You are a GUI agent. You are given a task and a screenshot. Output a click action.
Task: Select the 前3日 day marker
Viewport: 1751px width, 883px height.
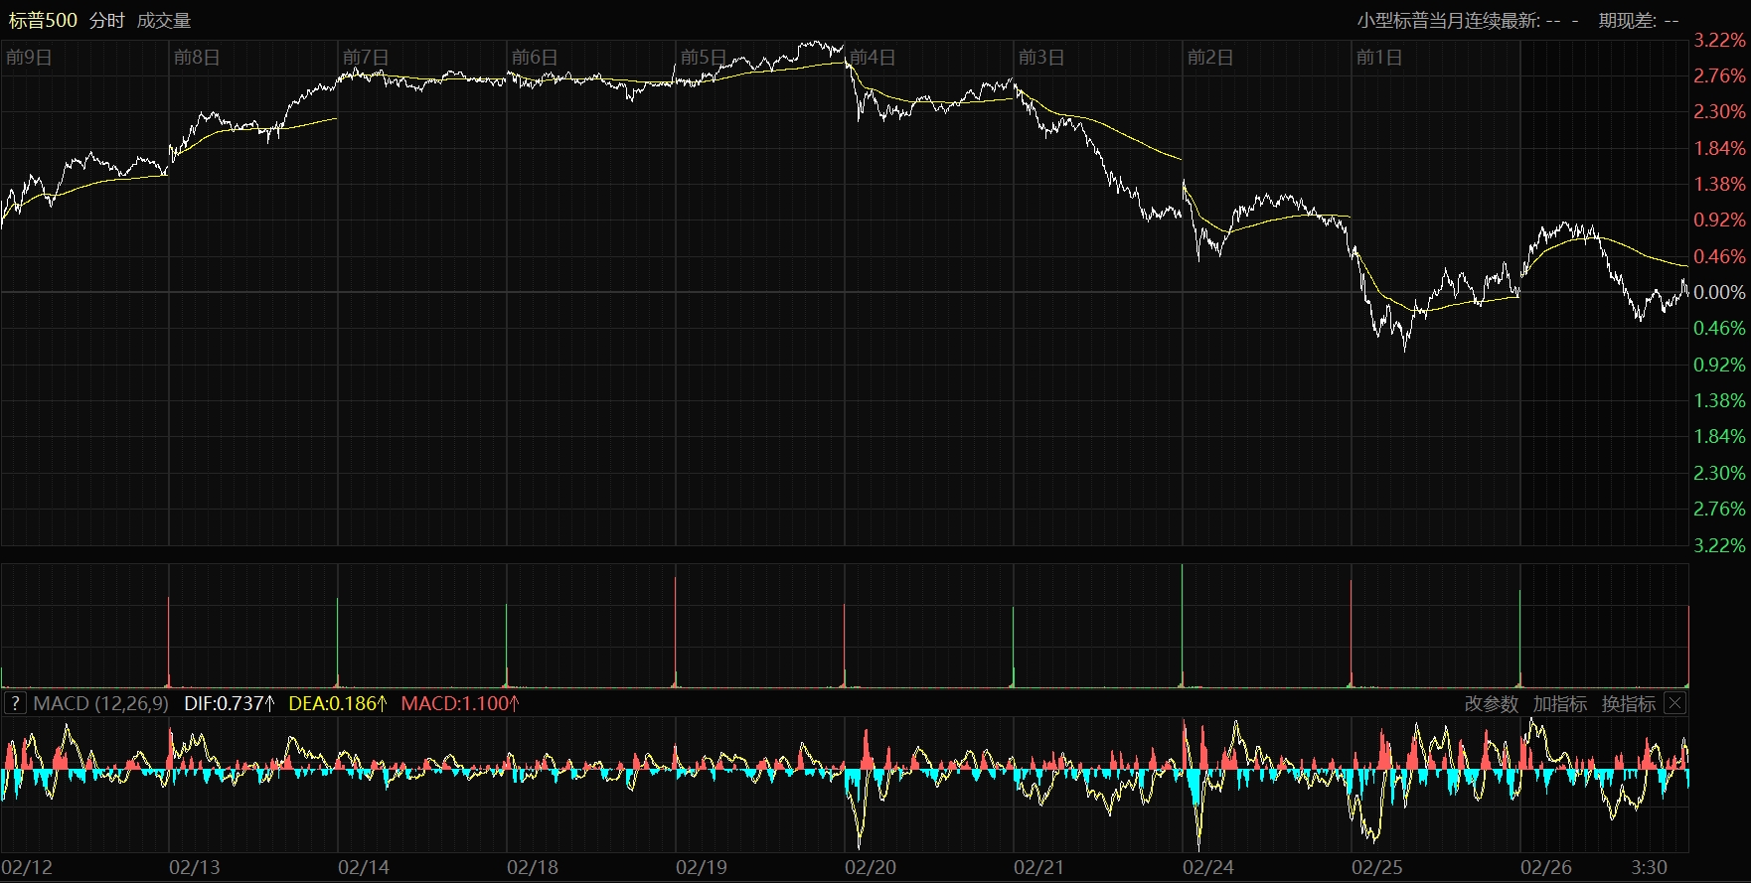pos(1041,57)
